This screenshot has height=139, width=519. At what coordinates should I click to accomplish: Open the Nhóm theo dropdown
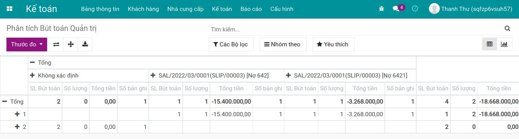[x=283, y=44]
